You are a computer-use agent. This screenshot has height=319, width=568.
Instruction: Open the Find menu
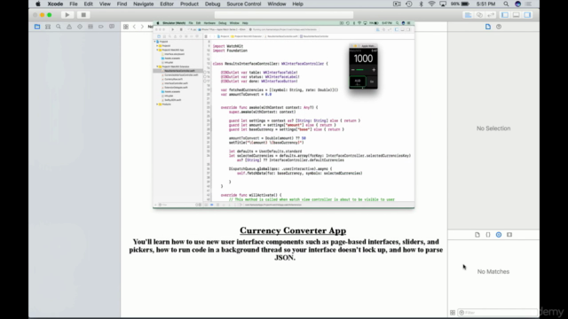[x=122, y=4]
